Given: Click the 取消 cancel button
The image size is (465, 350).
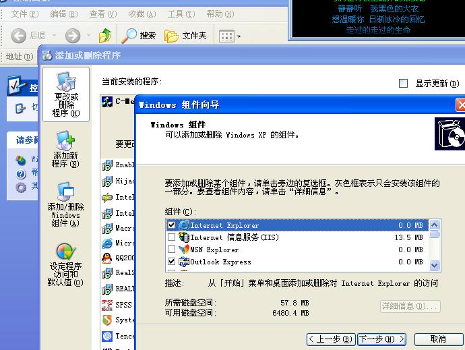Looking at the screenshot, I should (438, 339).
